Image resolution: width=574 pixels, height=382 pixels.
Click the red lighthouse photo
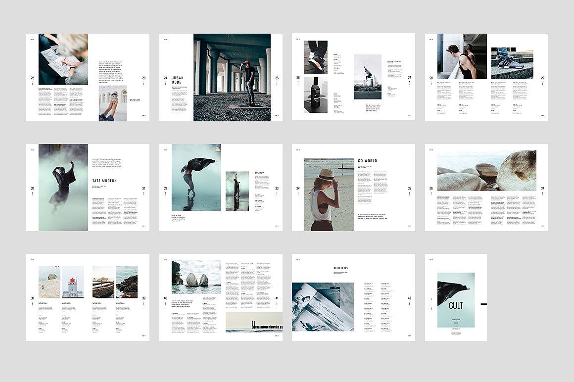coord(72,282)
